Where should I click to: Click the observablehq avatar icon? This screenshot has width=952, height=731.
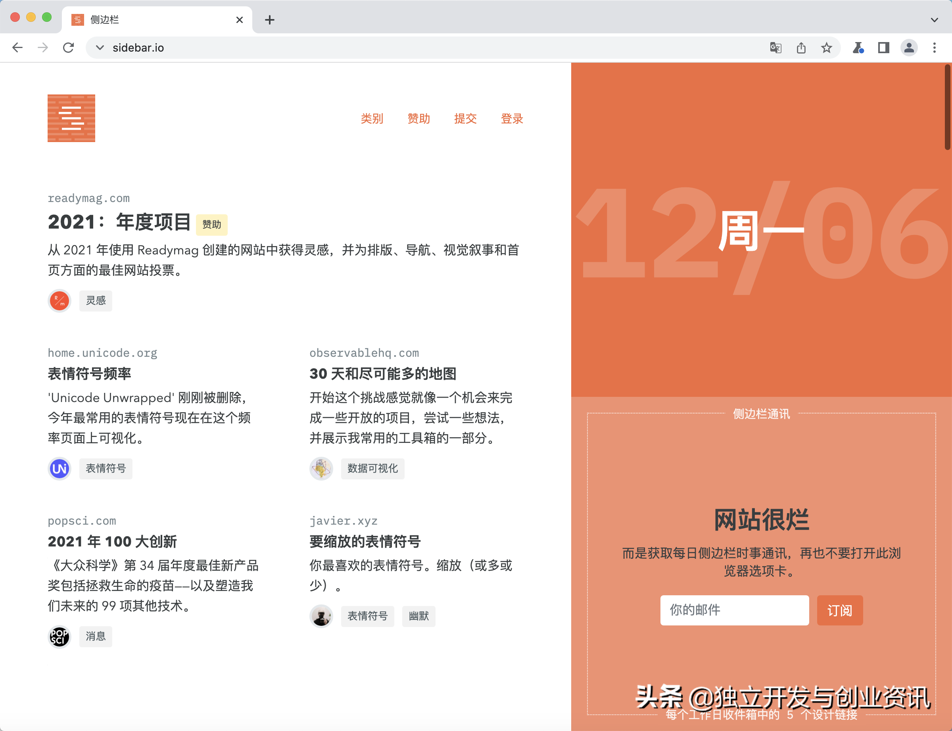point(321,469)
